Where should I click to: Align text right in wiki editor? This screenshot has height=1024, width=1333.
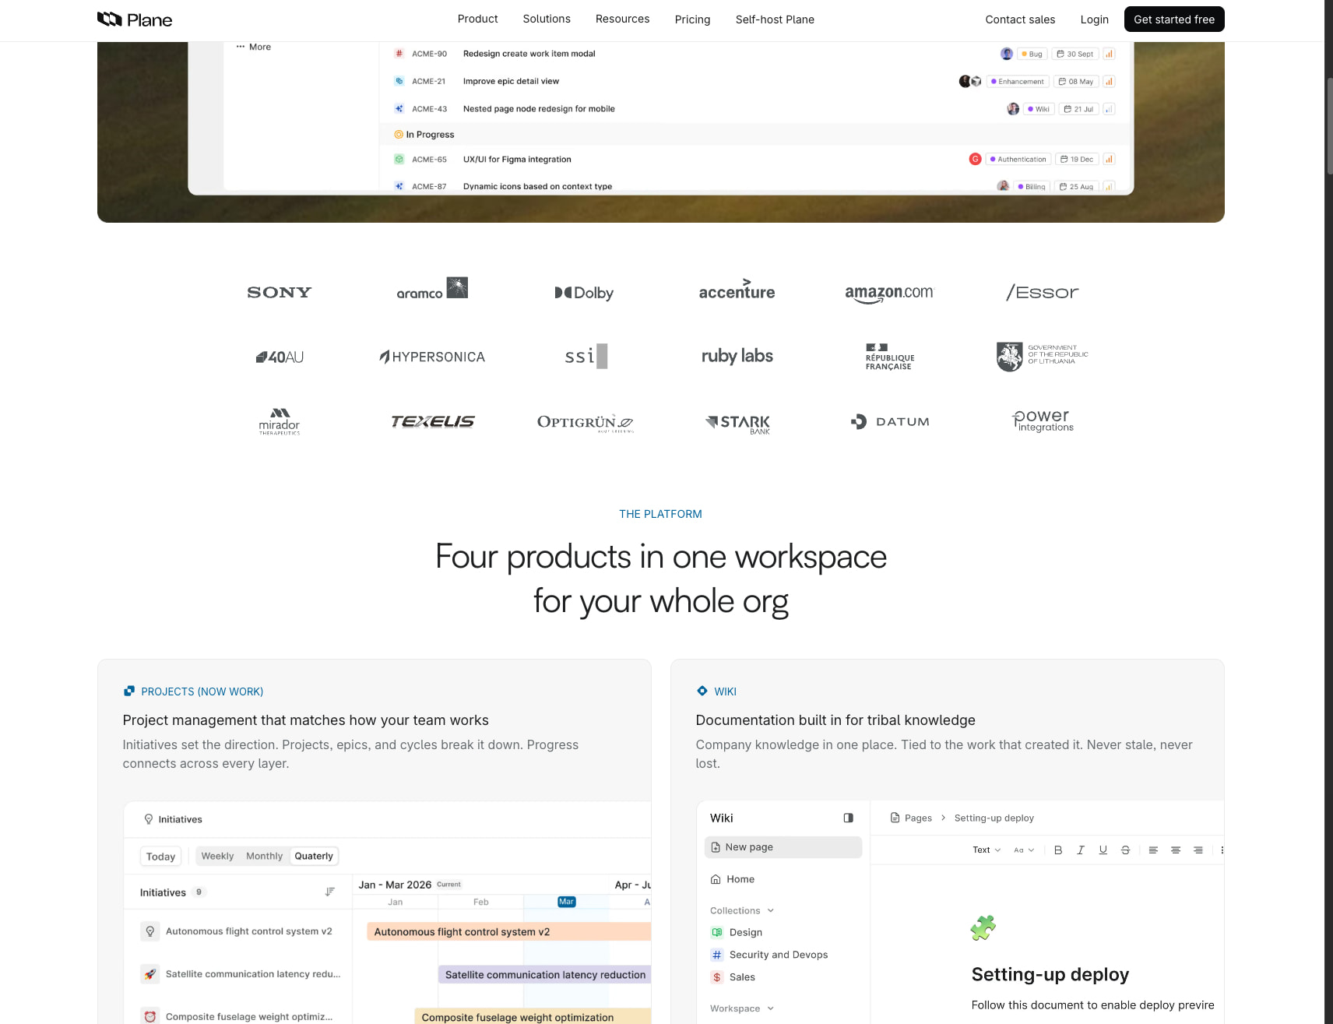(1198, 850)
